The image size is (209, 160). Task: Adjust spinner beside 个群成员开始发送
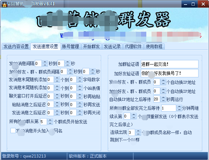pos(50,122)
